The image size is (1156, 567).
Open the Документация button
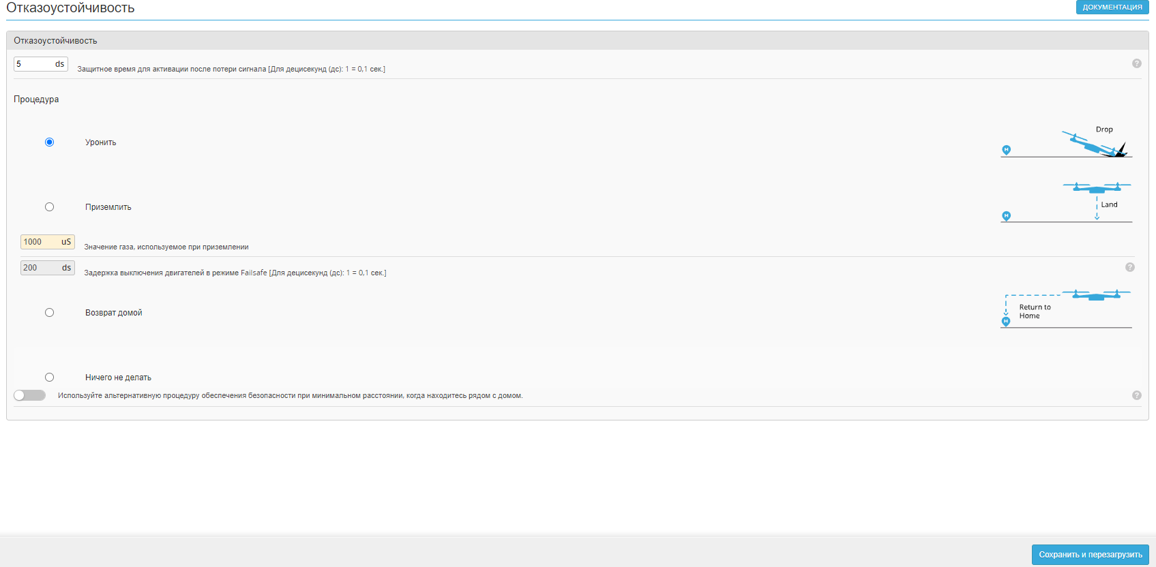pyautogui.click(x=1112, y=7)
